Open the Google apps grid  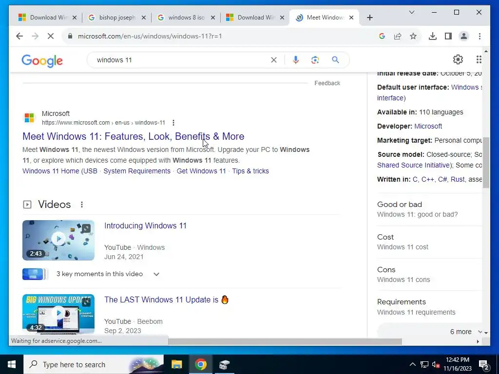[479, 59]
